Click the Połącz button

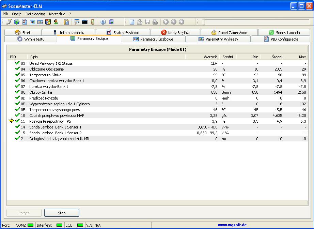pos(24,213)
